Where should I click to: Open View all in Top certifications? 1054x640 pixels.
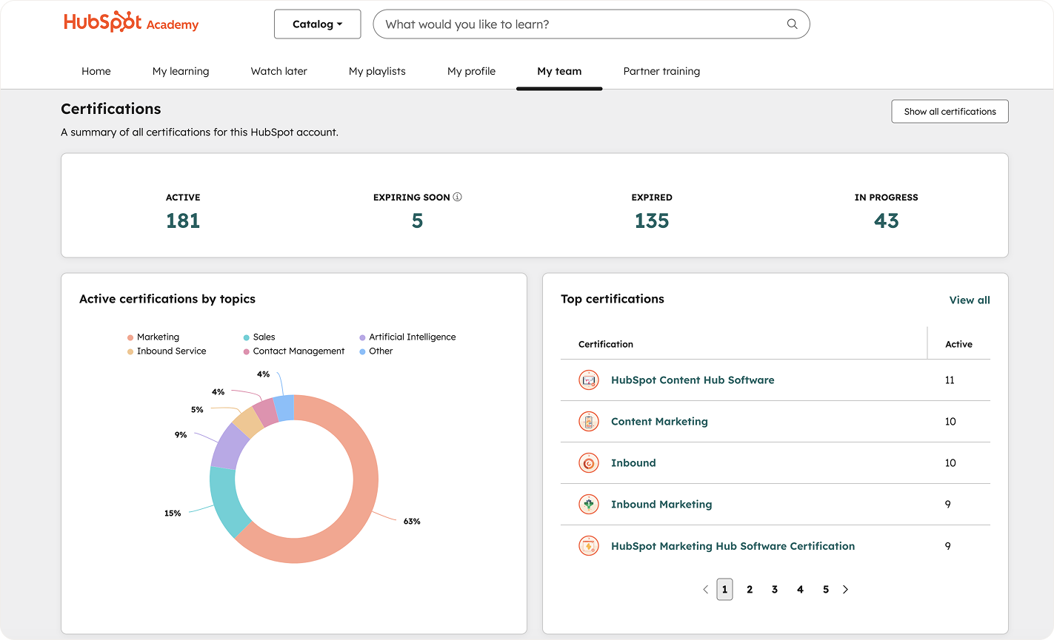[x=969, y=300]
